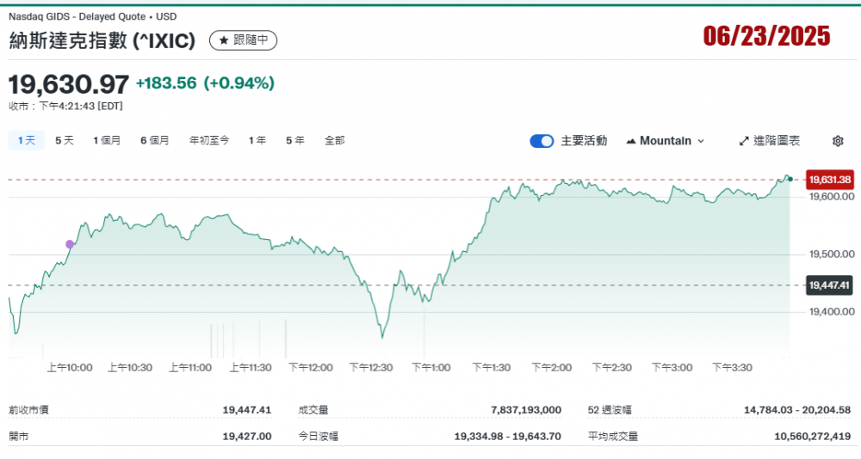Select the 5天 time range tab
This screenshot has height=459, width=861.
click(x=65, y=140)
